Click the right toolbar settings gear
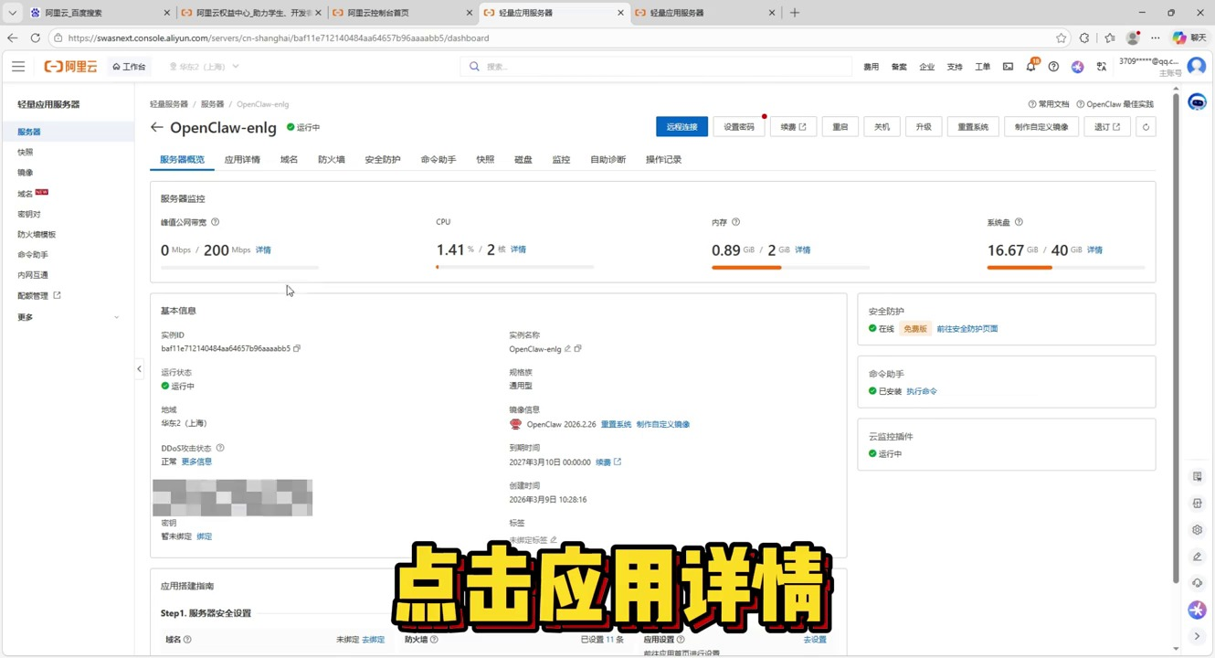1215x658 pixels. pos(1197,530)
